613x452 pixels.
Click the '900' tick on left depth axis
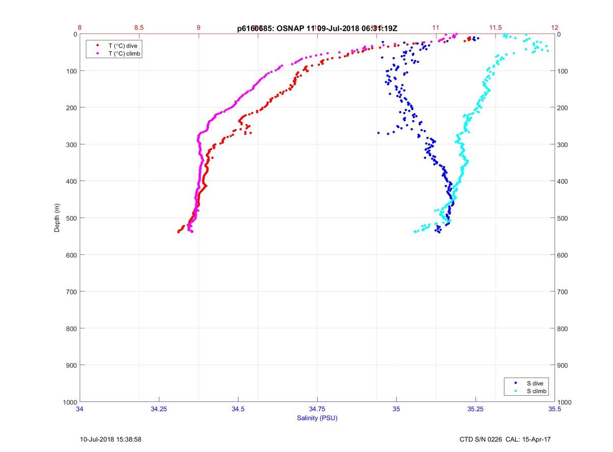point(72,365)
